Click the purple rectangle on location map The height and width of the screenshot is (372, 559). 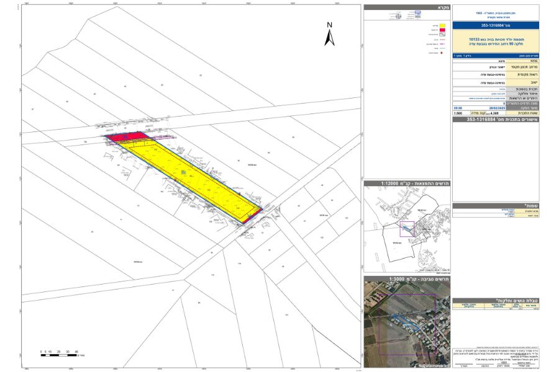click(x=406, y=228)
